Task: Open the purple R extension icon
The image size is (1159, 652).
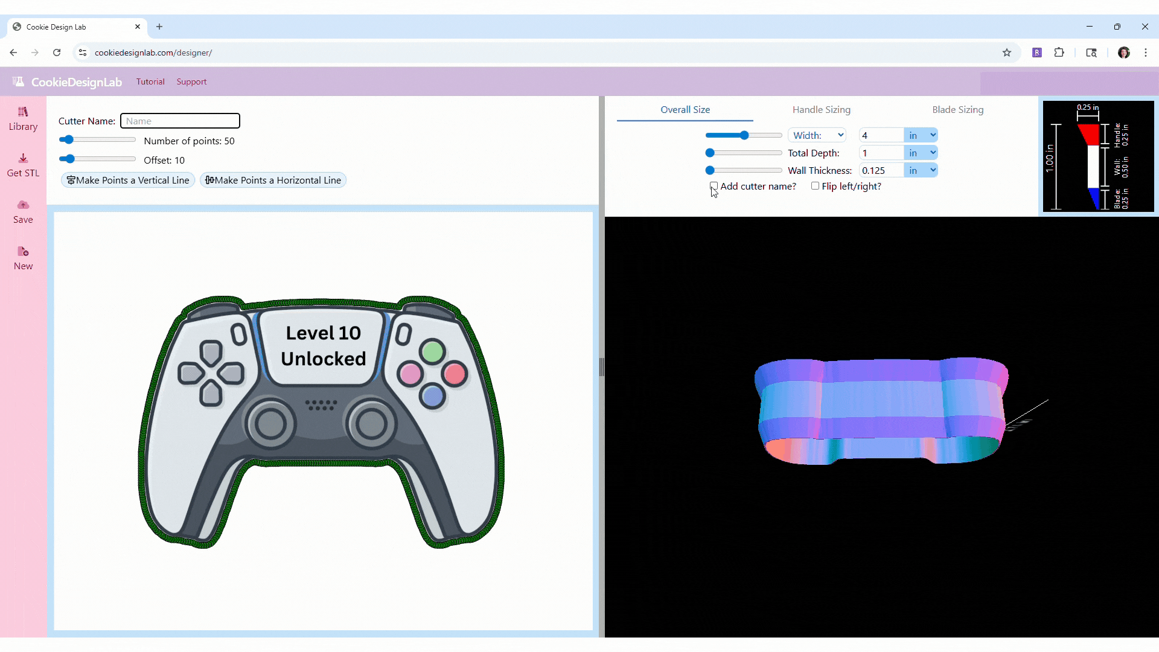Action: 1037,53
